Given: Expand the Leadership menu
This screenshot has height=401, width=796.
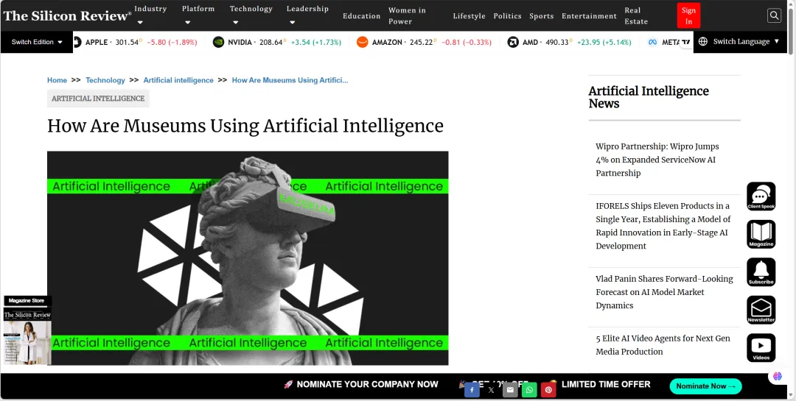Looking at the screenshot, I should click(307, 15).
